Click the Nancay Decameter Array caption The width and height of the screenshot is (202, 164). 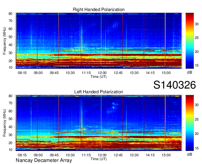44,160
